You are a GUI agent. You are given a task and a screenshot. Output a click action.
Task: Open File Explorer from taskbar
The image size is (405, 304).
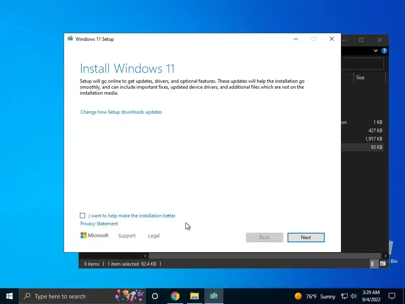tap(195, 296)
